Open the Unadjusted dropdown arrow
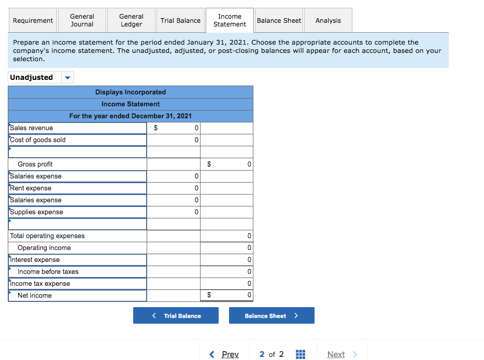This screenshot has width=484, height=360. tap(67, 77)
